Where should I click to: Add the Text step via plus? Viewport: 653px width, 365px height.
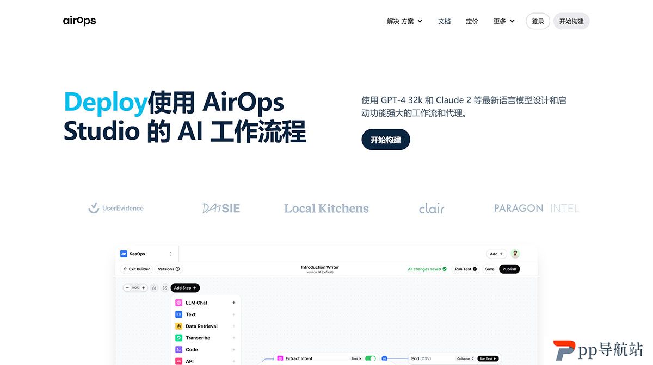click(x=234, y=314)
